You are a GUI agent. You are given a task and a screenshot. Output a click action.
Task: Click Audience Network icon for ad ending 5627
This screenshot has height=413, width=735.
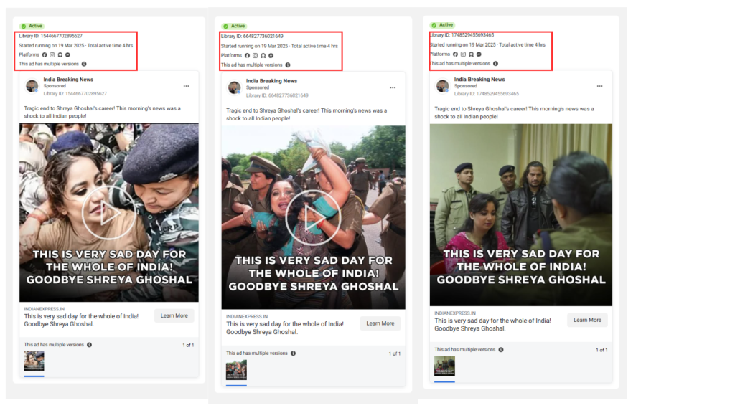click(x=60, y=54)
